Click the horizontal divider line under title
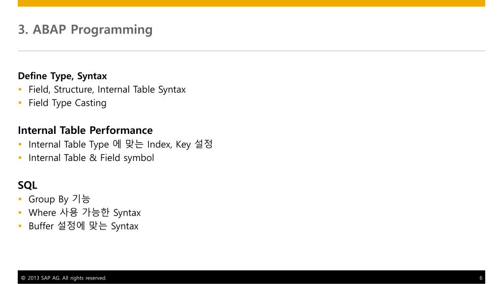The height and width of the screenshot is (284, 503). pyautogui.click(x=252, y=51)
